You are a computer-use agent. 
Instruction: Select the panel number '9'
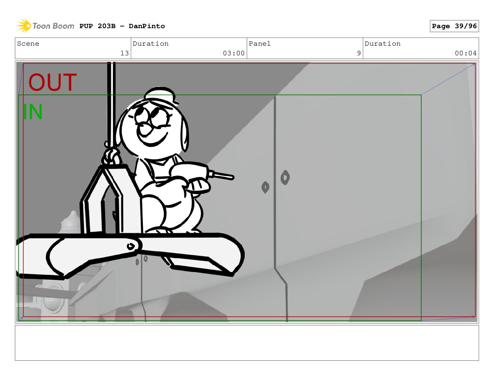coord(359,53)
